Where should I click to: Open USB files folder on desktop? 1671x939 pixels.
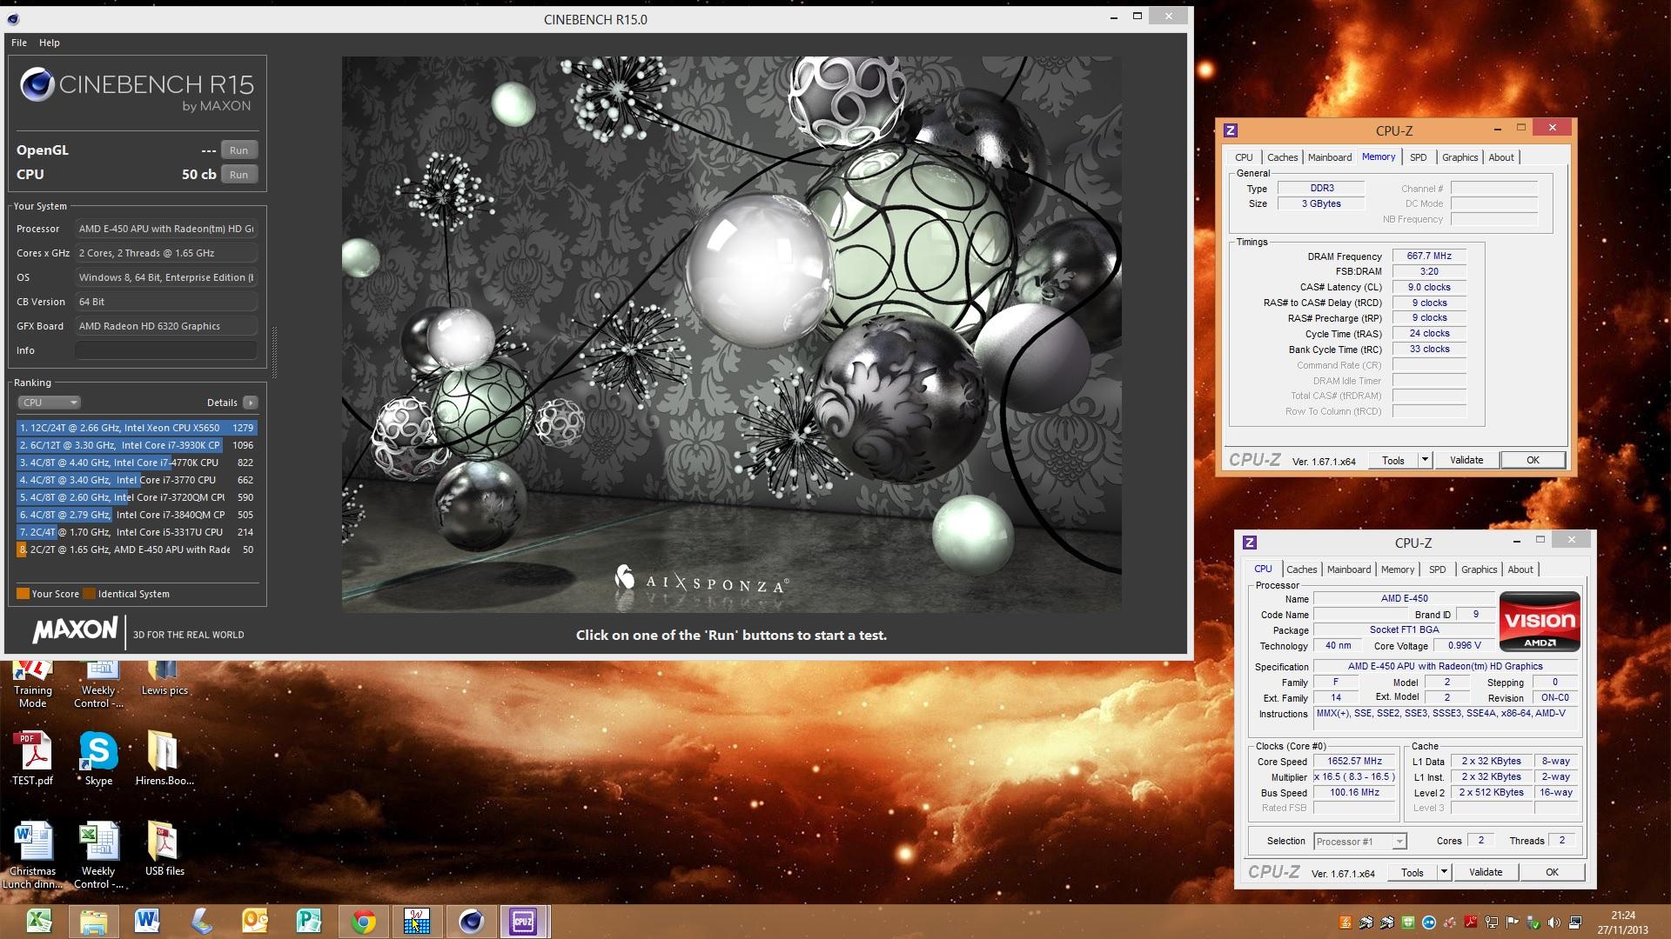164,848
